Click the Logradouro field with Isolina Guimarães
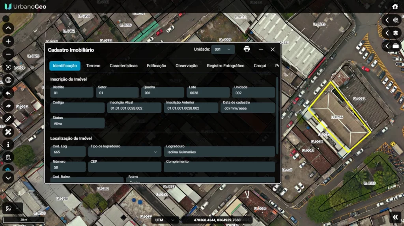 click(219, 152)
